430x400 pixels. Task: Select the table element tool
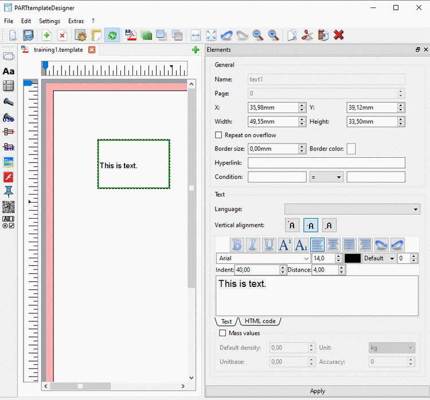coord(9,86)
